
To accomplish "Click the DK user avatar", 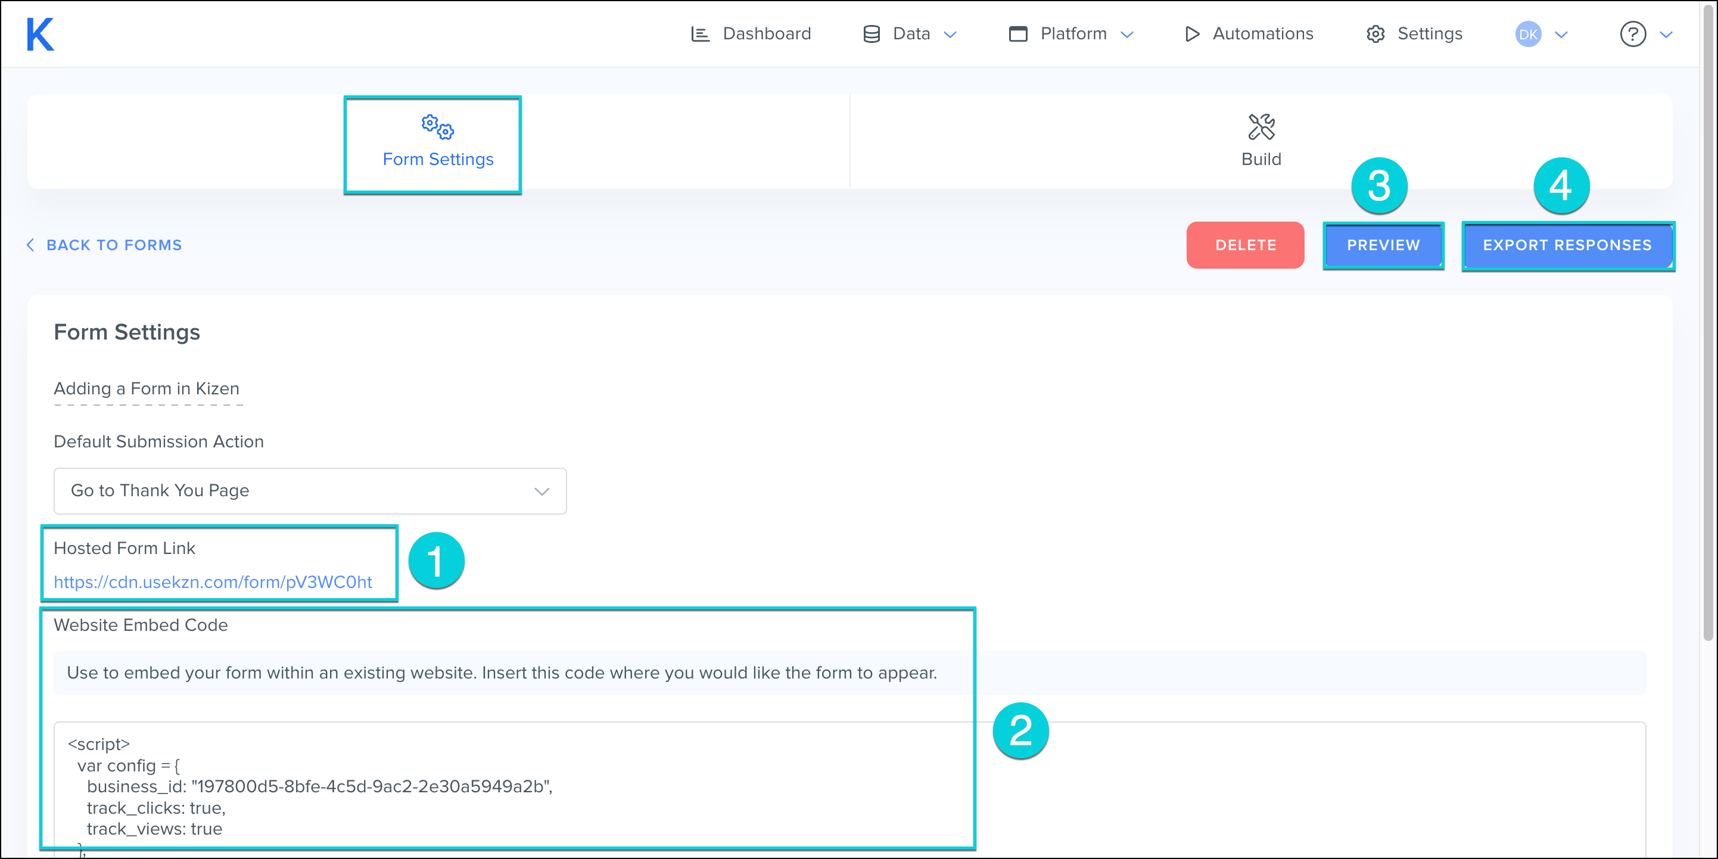I will click(x=1527, y=34).
